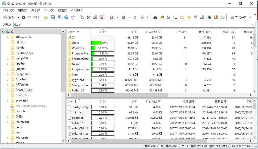Image resolution: width=258 pixels, height=149 pixels.
Task: Click the forward arrow navigation icon
Action: (123, 17)
